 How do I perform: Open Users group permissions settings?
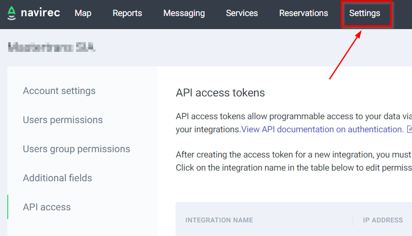77,149
